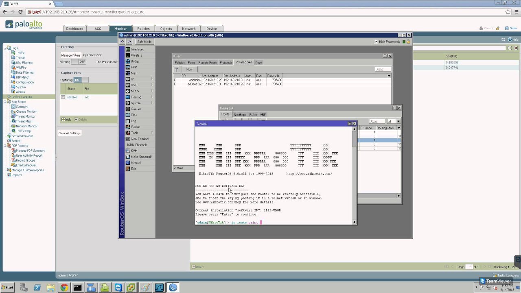The image size is (521, 293).
Task: Click Exit in WinBox sidebar
Action: coord(133,168)
